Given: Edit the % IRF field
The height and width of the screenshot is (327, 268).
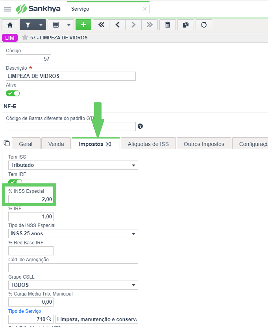Looking at the screenshot, I should 31,216.
